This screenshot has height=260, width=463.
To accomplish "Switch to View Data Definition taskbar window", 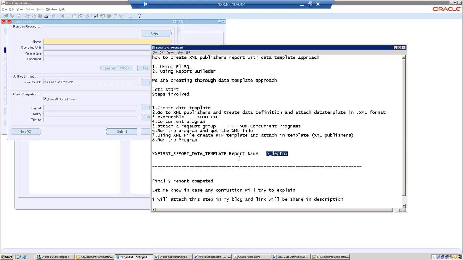I will point(291,257).
